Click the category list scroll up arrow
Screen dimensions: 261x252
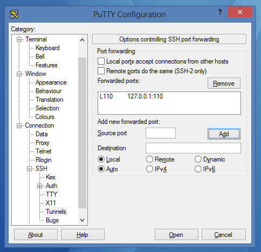pyautogui.click(x=82, y=40)
